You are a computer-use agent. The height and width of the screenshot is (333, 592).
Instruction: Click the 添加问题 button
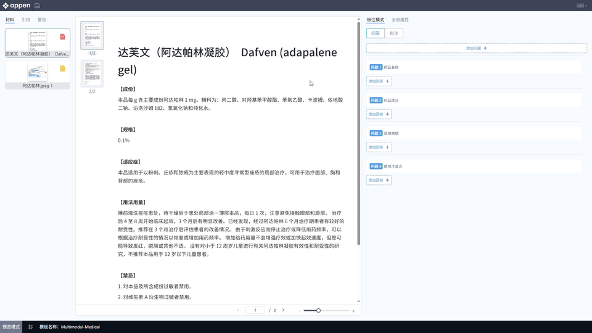[477, 48]
